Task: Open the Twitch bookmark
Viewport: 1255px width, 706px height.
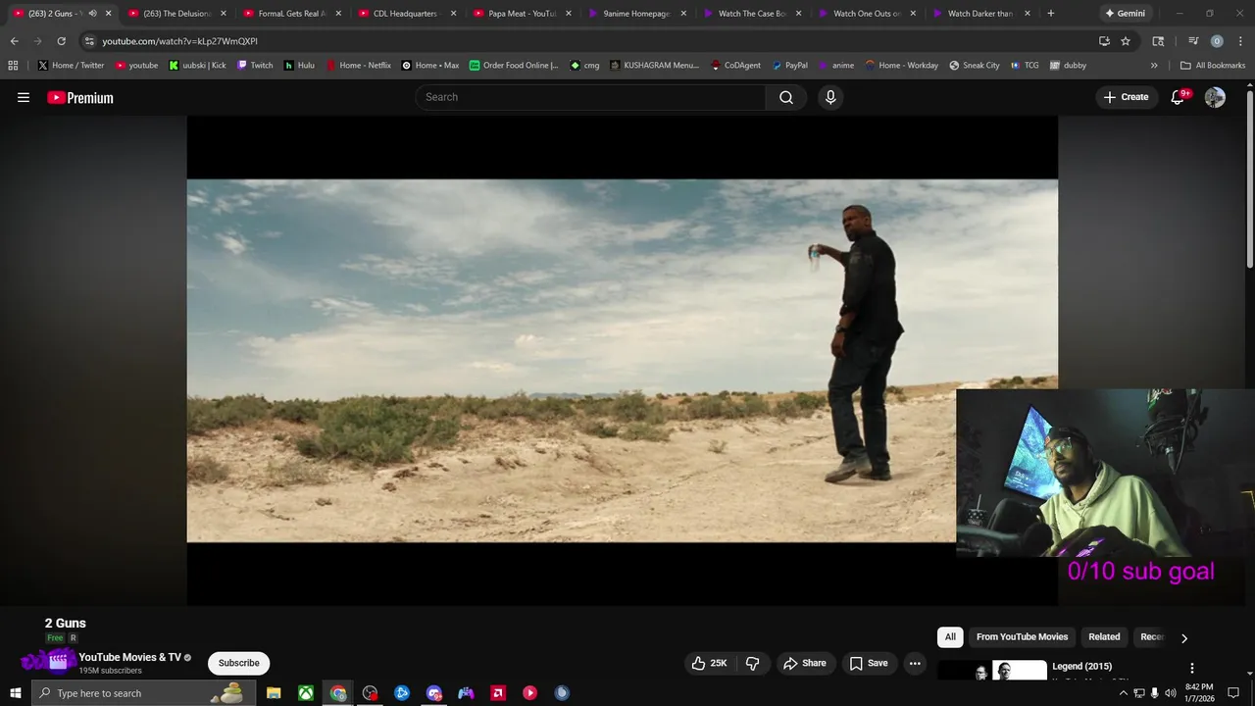Action: [x=254, y=66]
